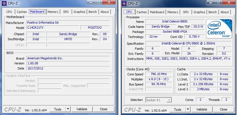
Task: Open the Bench tab in the left window
Action: (x=93, y=12)
